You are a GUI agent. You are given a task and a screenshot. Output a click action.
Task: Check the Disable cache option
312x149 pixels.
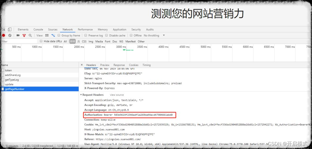pyautogui.click(x=106, y=35)
